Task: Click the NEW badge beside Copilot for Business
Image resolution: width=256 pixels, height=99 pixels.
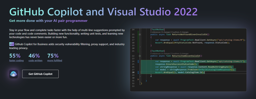Action: [11, 44]
